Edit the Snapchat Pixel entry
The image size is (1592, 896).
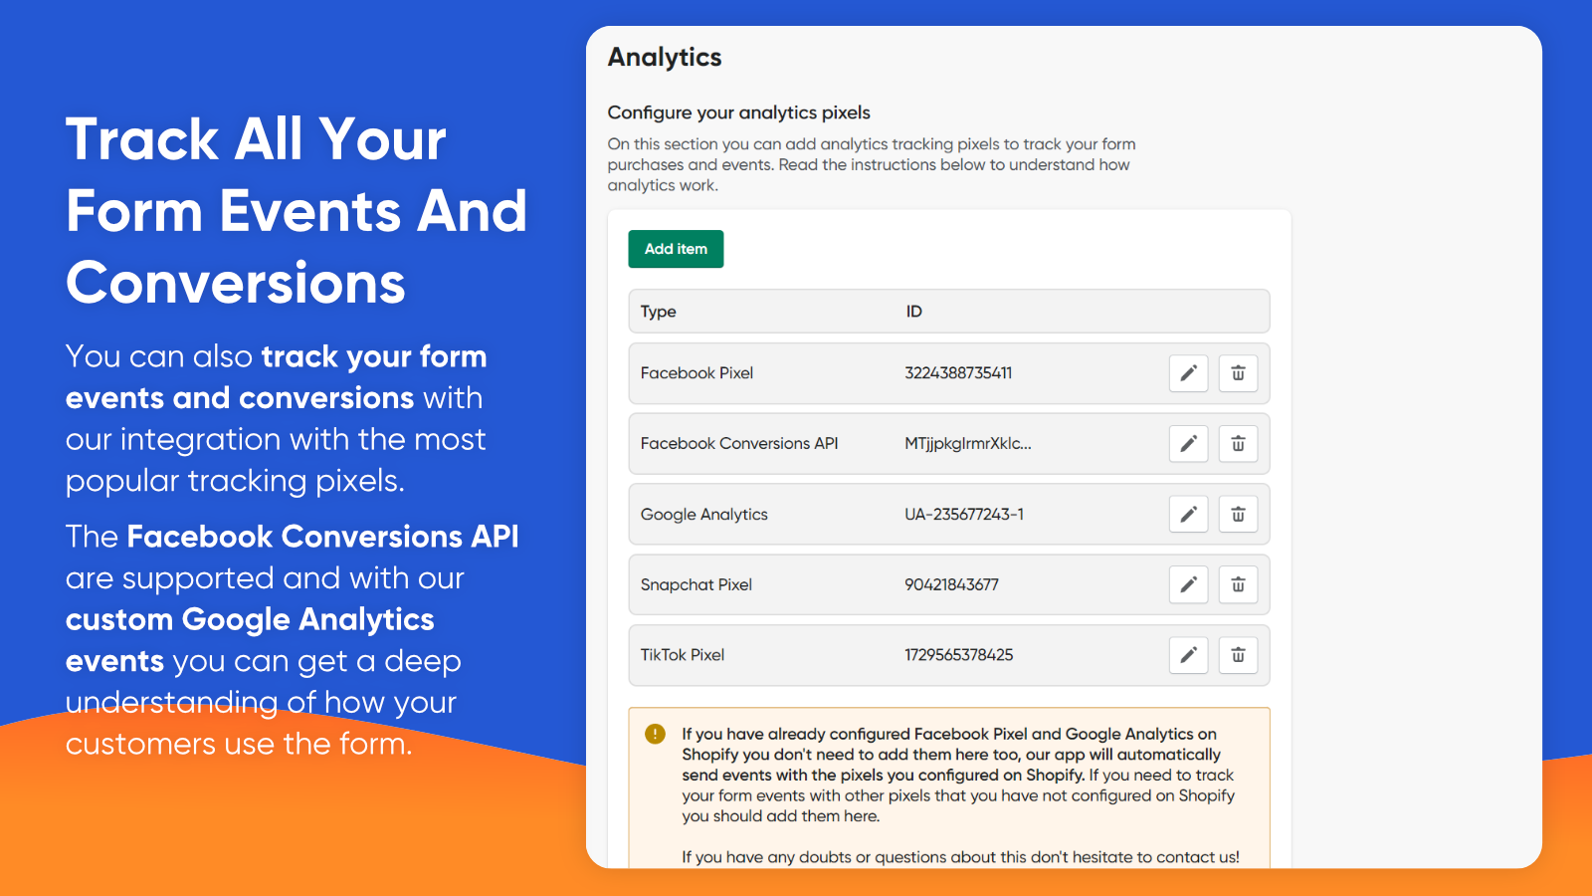click(x=1188, y=584)
